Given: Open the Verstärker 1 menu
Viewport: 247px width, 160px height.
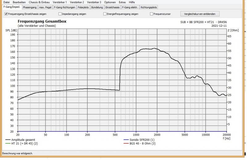Looking at the screenshot, I should tap(60, 2).
